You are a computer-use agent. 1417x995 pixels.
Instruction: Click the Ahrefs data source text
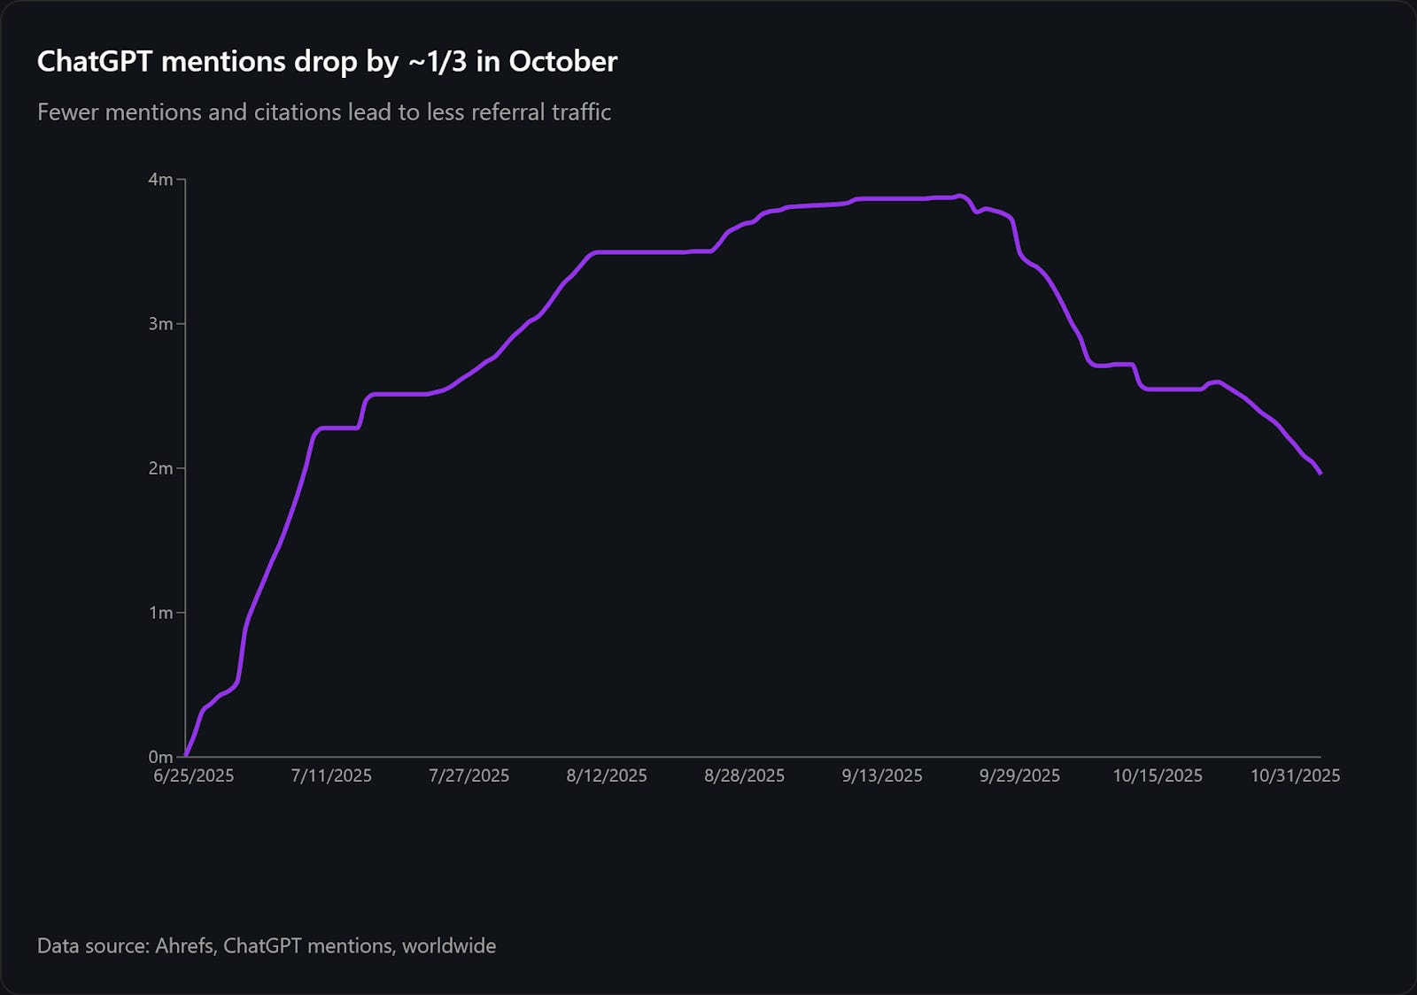(x=267, y=945)
